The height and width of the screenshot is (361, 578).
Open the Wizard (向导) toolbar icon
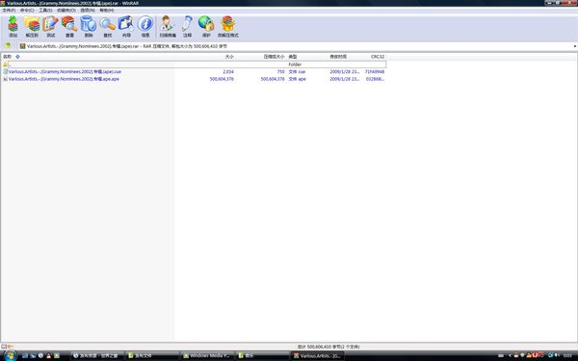pos(126,27)
